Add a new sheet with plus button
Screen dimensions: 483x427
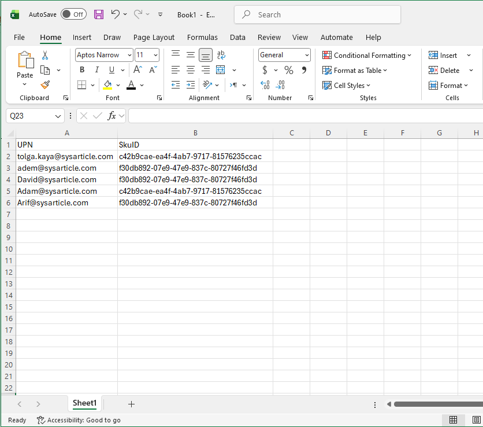[x=131, y=404]
